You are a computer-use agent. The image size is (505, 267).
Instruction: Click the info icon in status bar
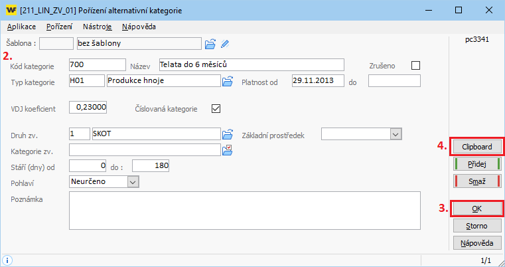pyautogui.click(x=7, y=260)
